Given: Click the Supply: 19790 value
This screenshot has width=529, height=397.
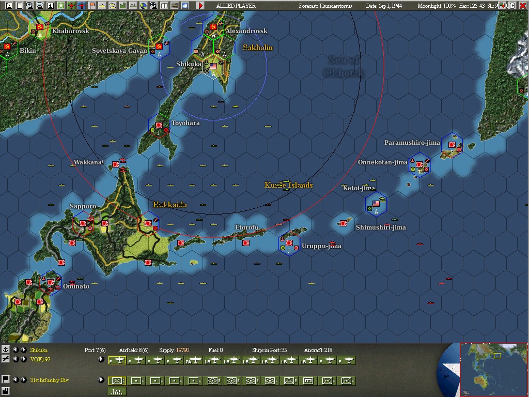Looking at the screenshot, I should click(174, 350).
